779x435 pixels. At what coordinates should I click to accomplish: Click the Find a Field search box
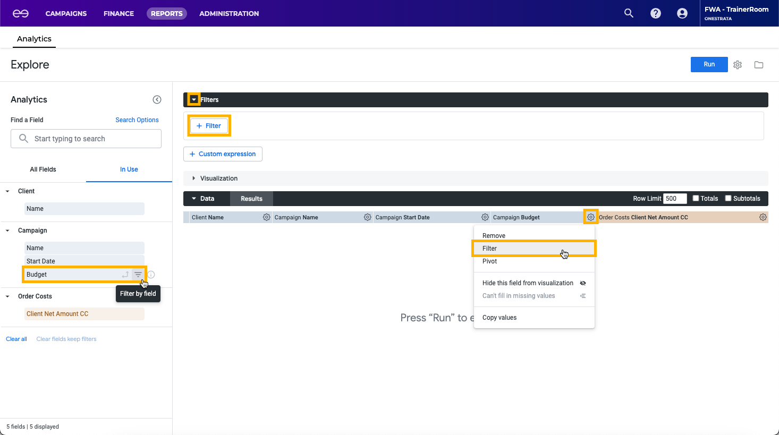86,139
